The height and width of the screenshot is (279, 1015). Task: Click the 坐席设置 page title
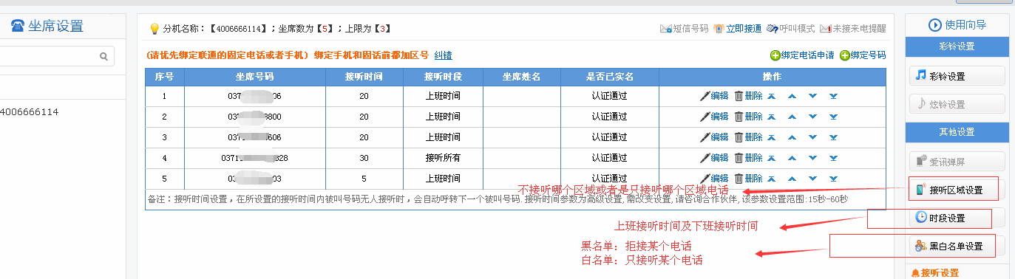tap(55, 26)
